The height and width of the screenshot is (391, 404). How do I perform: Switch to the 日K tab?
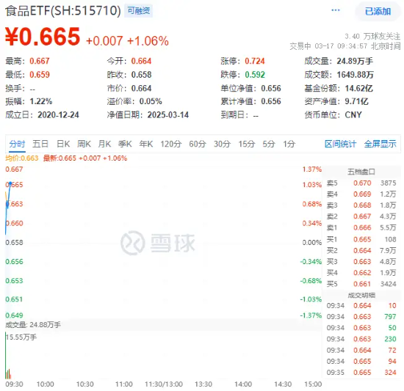63,144
